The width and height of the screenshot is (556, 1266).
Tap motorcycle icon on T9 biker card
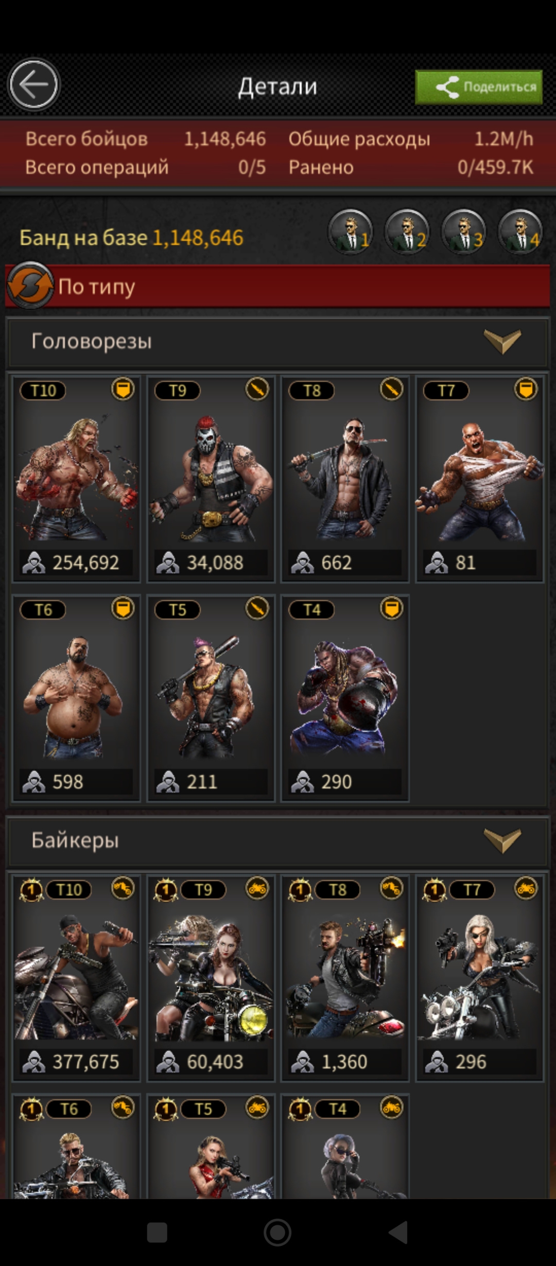click(x=257, y=888)
